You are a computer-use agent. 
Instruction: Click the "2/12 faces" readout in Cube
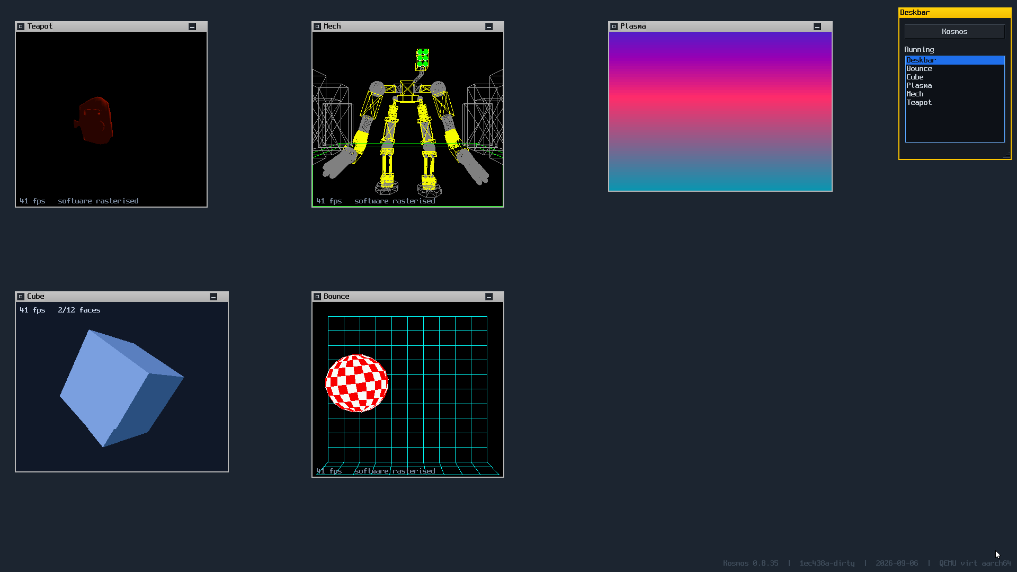[79, 310]
